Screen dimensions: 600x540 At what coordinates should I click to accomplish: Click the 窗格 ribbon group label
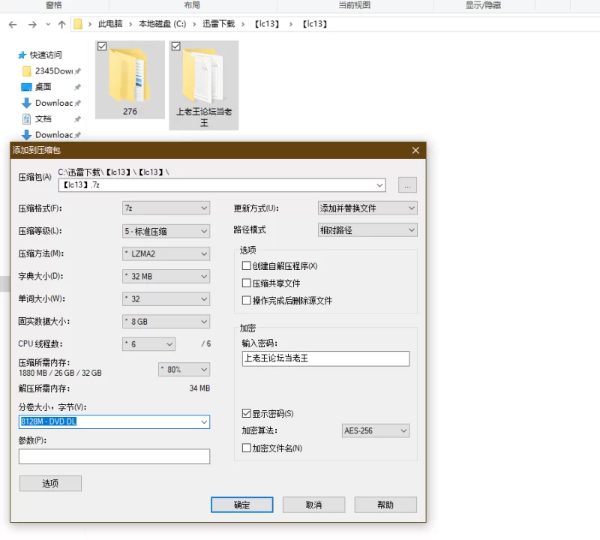(x=53, y=5)
